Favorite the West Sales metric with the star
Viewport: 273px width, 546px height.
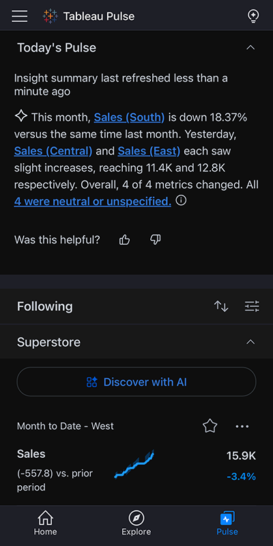pos(210,426)
